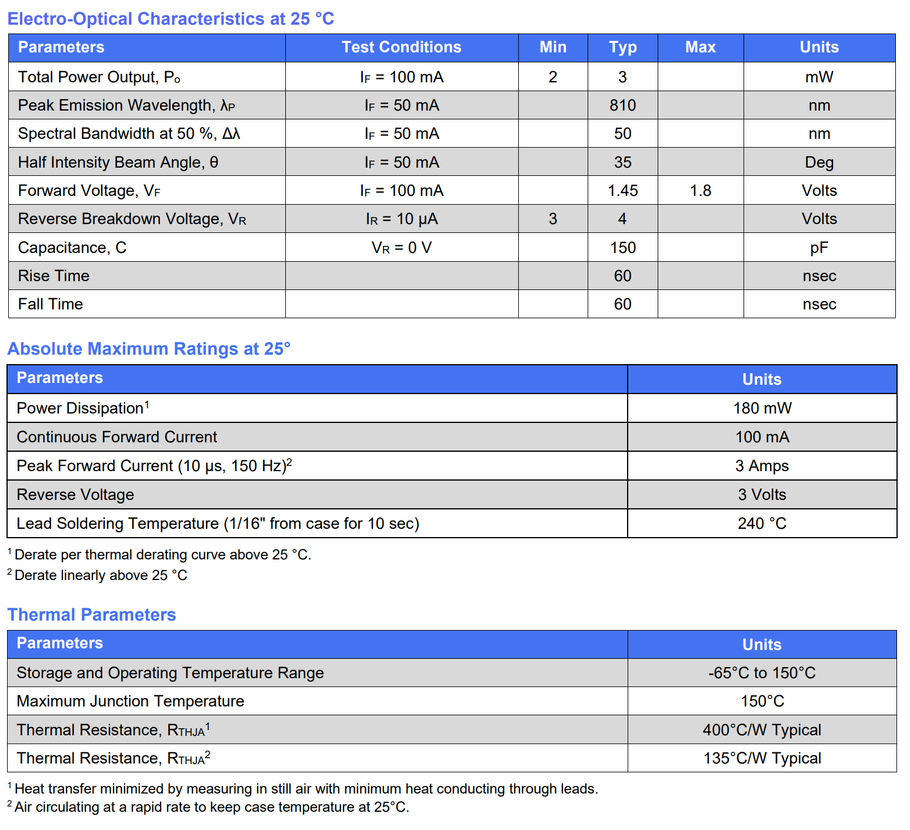Click the Absolute Maximum Ratings heading
910x830 pixels.
coord(149,349)
